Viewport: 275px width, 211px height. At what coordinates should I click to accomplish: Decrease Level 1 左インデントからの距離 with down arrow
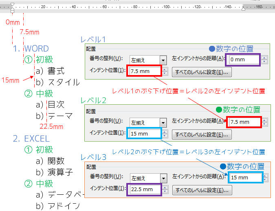[264, 62]
